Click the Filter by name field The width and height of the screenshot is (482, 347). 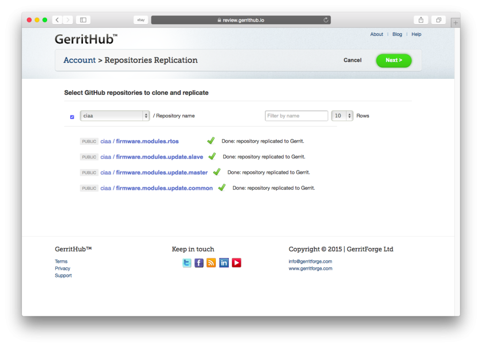tap(296, 116)
